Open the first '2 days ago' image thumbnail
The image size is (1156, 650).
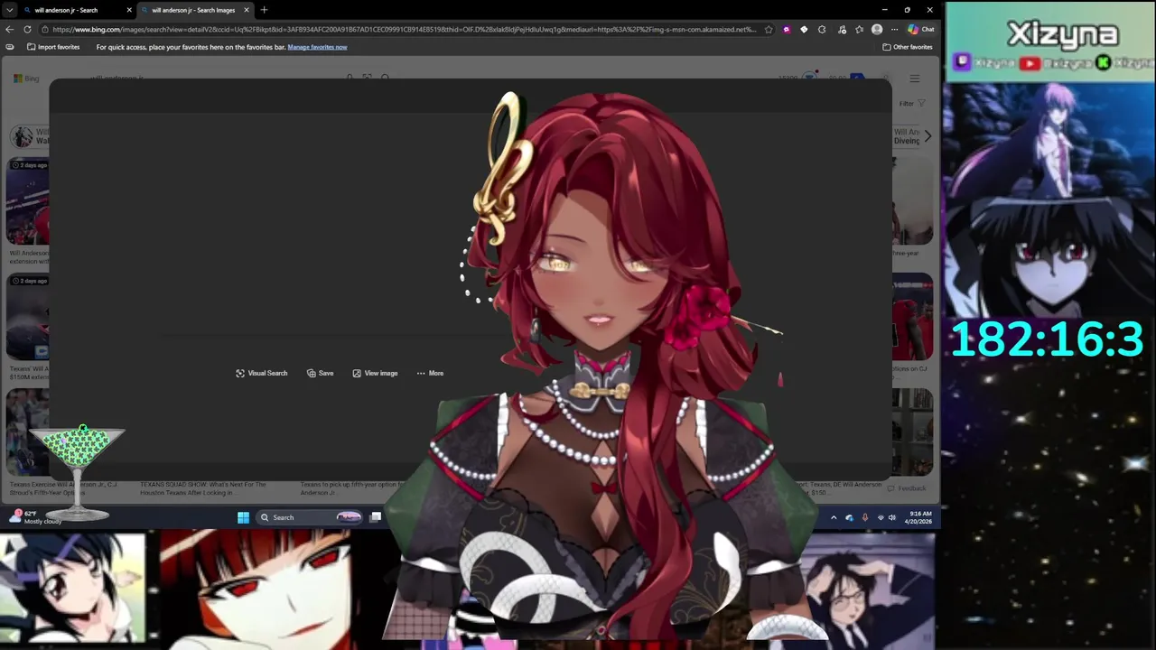[x=27, y=201]
